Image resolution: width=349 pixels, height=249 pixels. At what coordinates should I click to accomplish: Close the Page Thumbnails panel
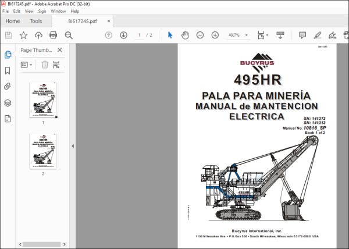coord(60,50)
